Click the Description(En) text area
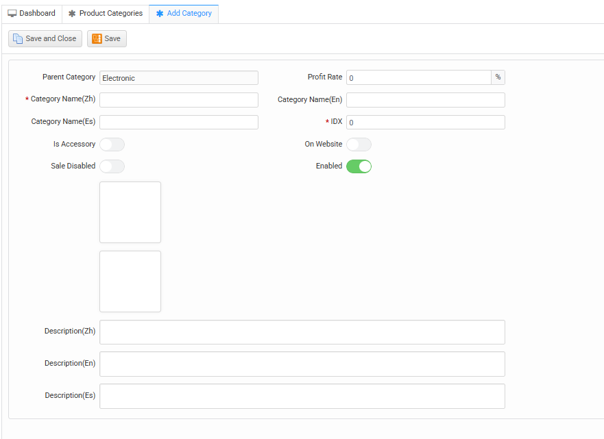604x439 pixels. [302, 364]
